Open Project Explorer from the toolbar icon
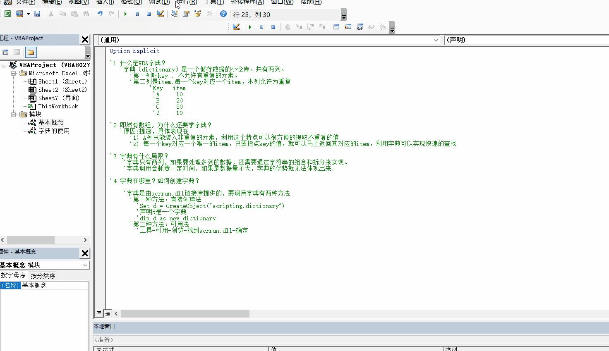The width and height of the screenshot is (609, 351). click(x=174, y=14)
